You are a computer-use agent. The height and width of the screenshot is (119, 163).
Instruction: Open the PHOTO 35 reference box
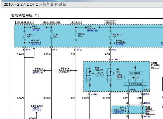tap(151, 112)
